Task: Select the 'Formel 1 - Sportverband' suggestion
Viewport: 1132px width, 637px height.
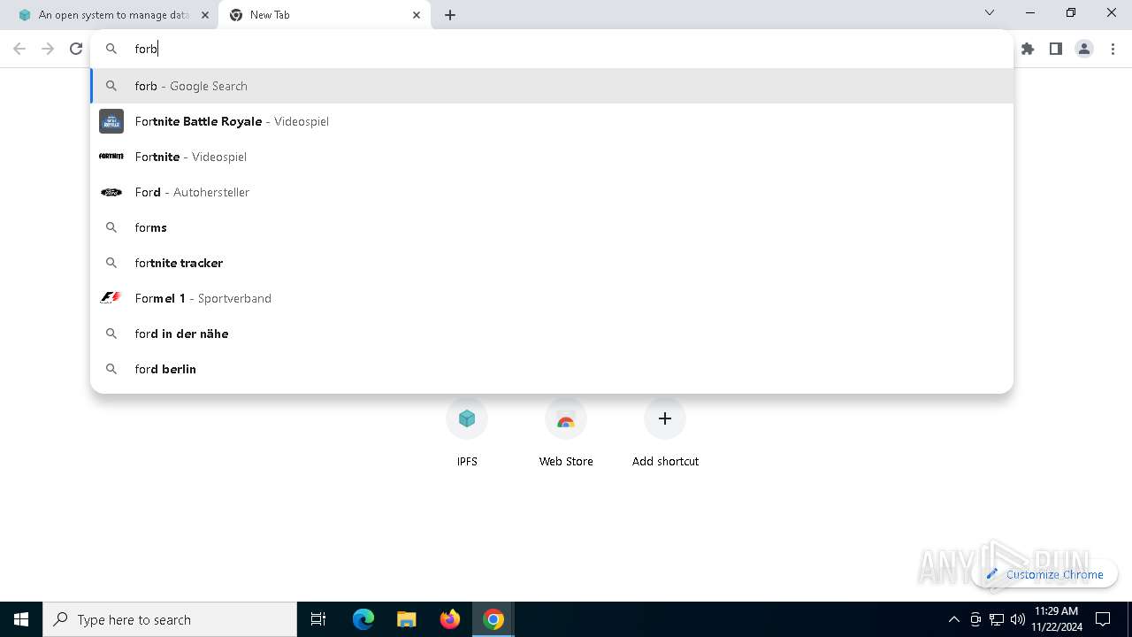Action: point(552,298)
